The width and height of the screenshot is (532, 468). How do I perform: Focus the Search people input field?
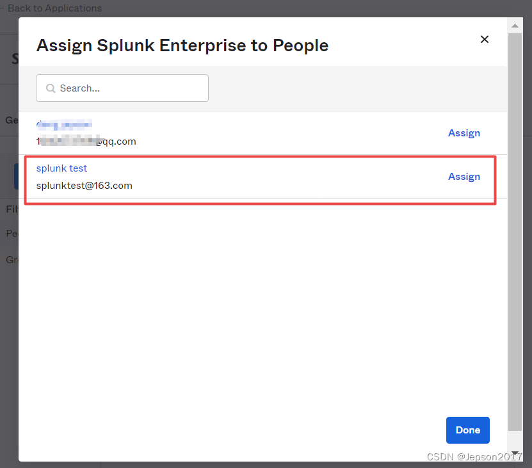(x=128, y=88)
